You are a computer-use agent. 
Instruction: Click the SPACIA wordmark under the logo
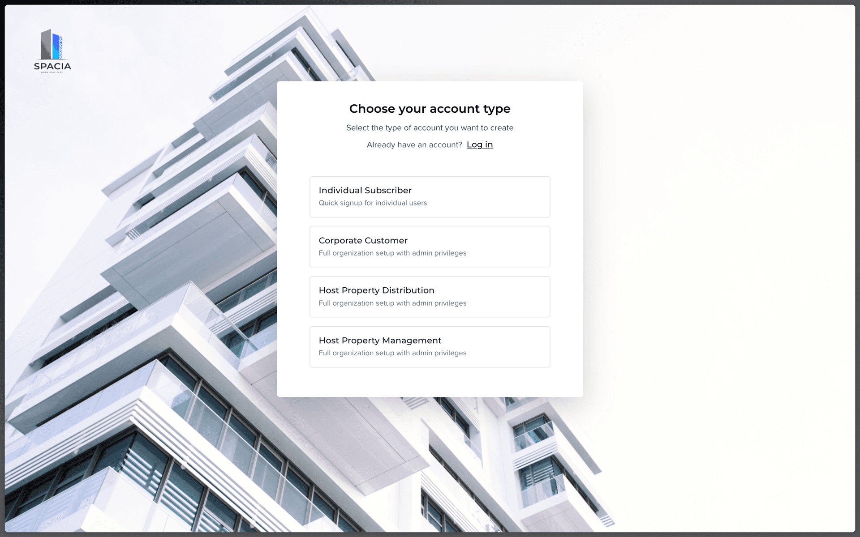(x=52, y=66)
